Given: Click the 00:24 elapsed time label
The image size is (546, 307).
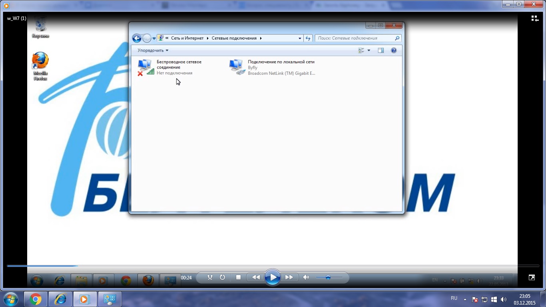Looking at the screenshot, I should tap(186, 277).
